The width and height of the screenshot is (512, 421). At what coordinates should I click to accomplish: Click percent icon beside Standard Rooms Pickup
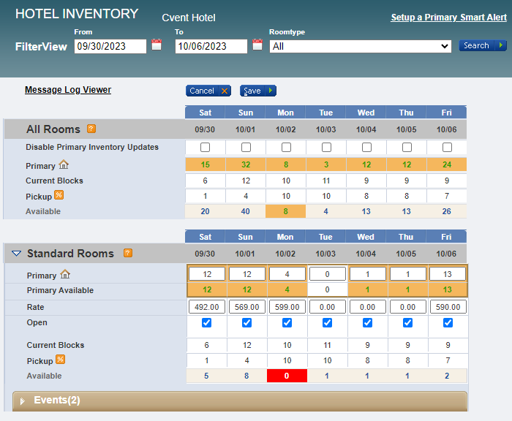pos(59,360)
